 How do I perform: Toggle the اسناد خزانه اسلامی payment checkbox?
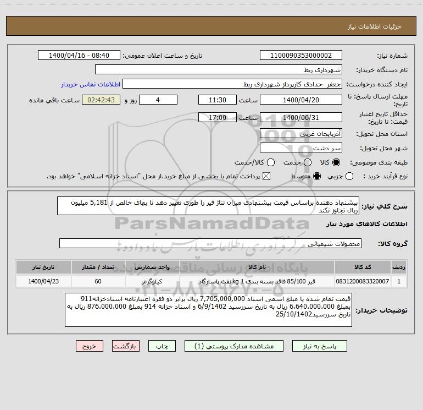[266, 176]
